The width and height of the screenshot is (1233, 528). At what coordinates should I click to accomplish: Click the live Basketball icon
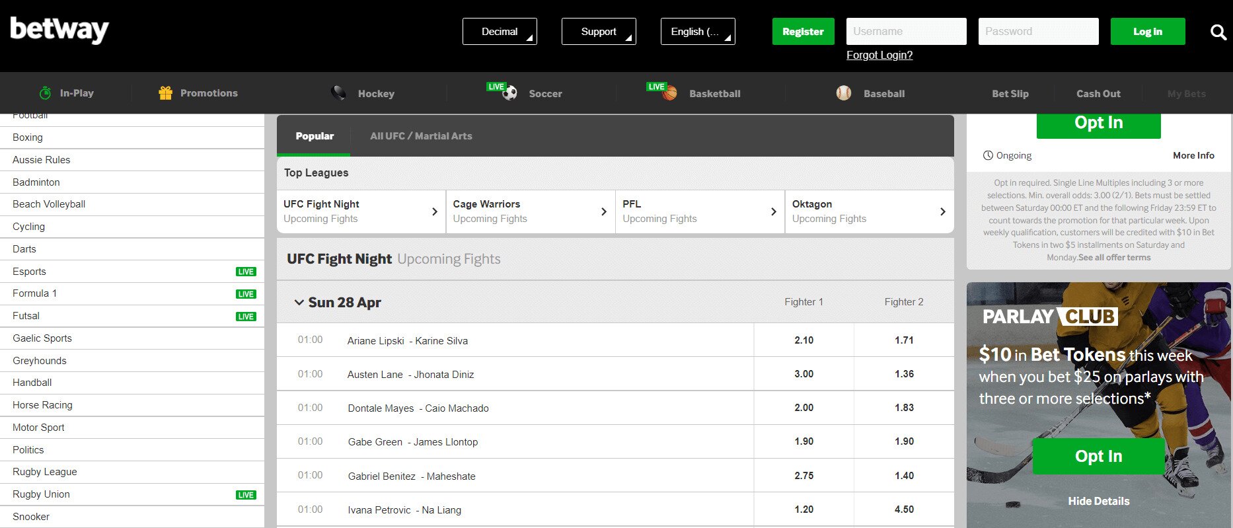pos(670,93)
